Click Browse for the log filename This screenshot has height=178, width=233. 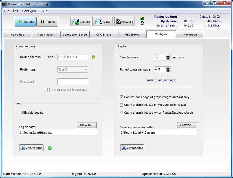[86, 125]
